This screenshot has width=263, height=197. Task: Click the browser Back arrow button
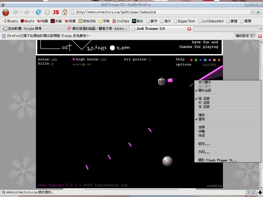pyautogui.click(x=15, y=12)
